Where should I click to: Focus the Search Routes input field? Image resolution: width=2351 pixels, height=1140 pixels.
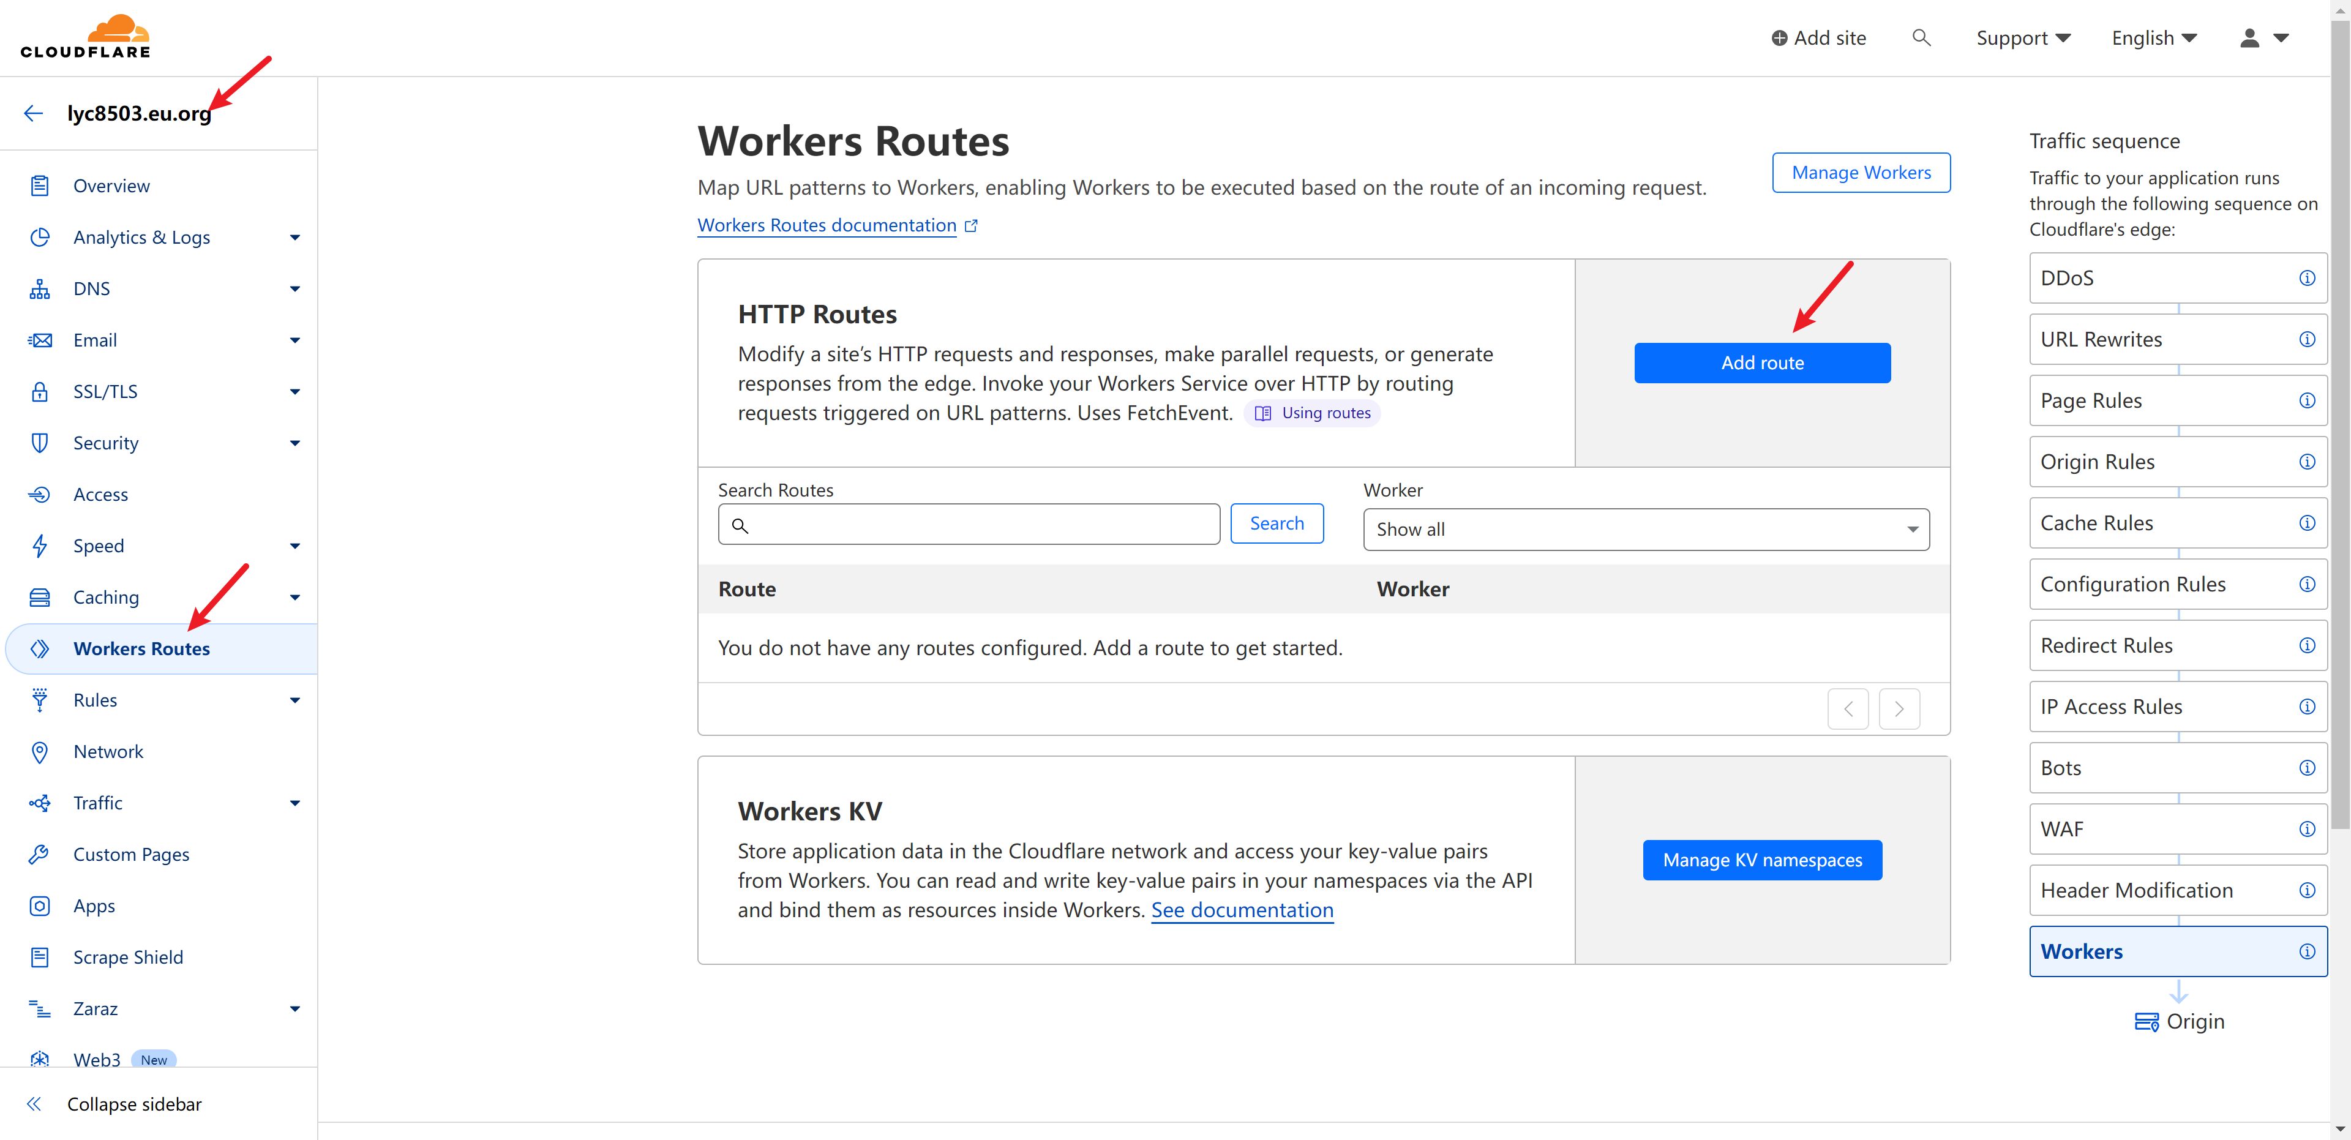(x=969, y=524)
